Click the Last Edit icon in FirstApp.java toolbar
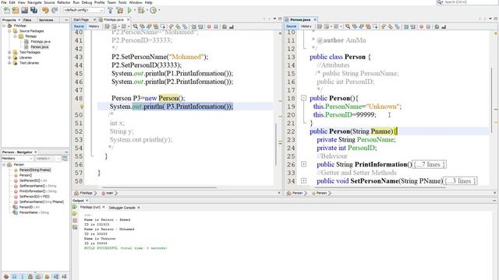499x280 pixels. click(x=108, y=26)
